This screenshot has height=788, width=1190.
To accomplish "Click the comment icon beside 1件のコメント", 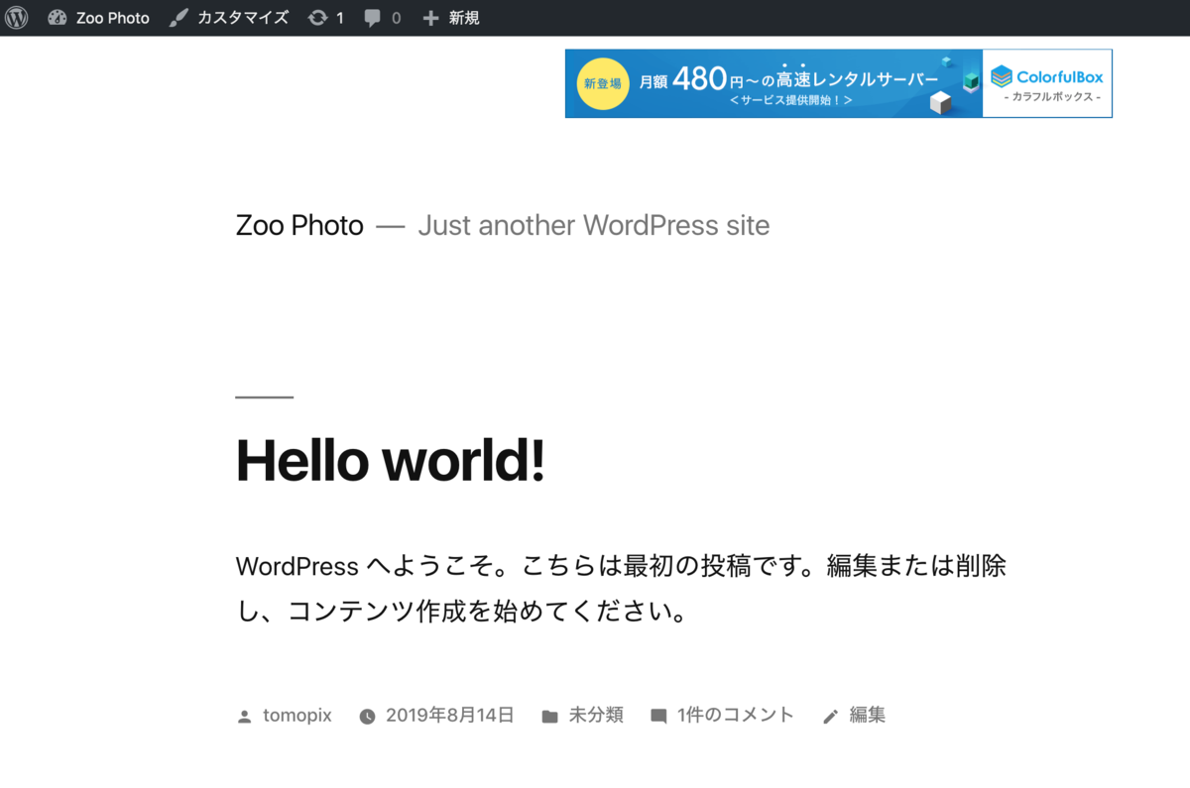I will 659,715.
